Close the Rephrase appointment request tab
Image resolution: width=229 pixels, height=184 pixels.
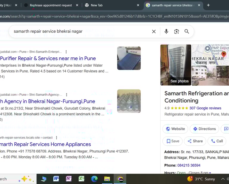point(77,5)
